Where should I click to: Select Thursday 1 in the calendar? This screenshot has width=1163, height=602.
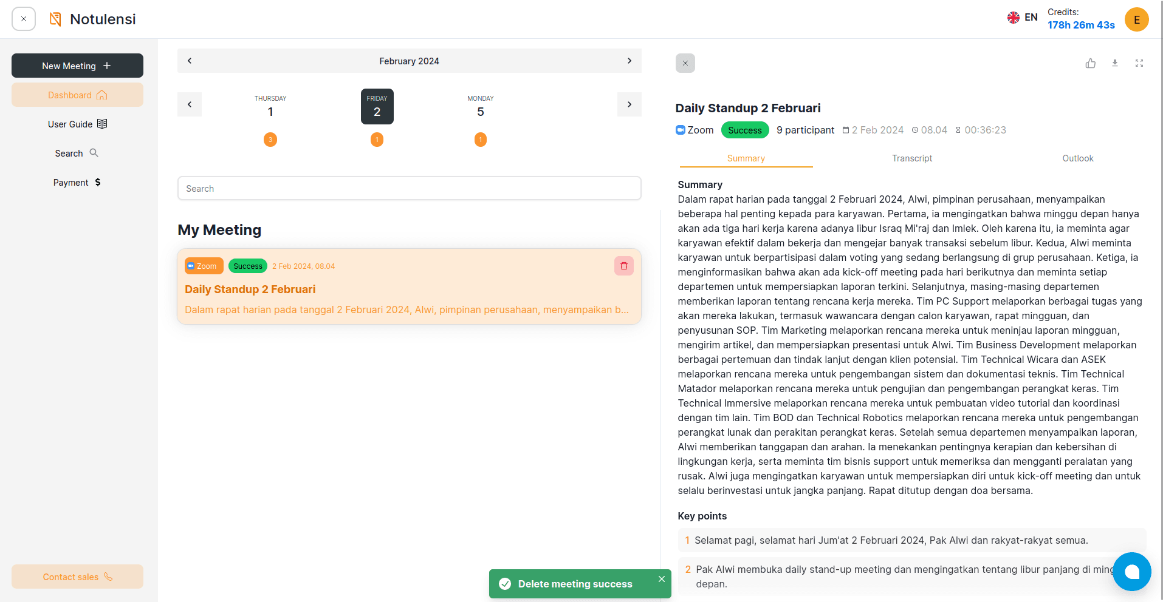(x=270, y=107)
